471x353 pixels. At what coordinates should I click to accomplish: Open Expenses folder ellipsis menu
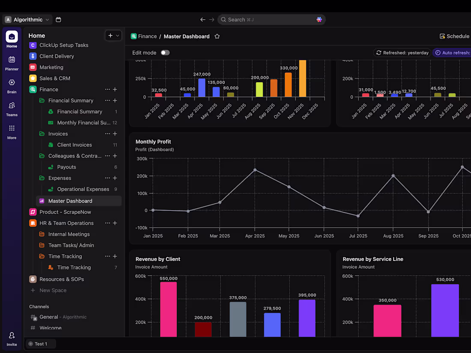click(107, 178)
